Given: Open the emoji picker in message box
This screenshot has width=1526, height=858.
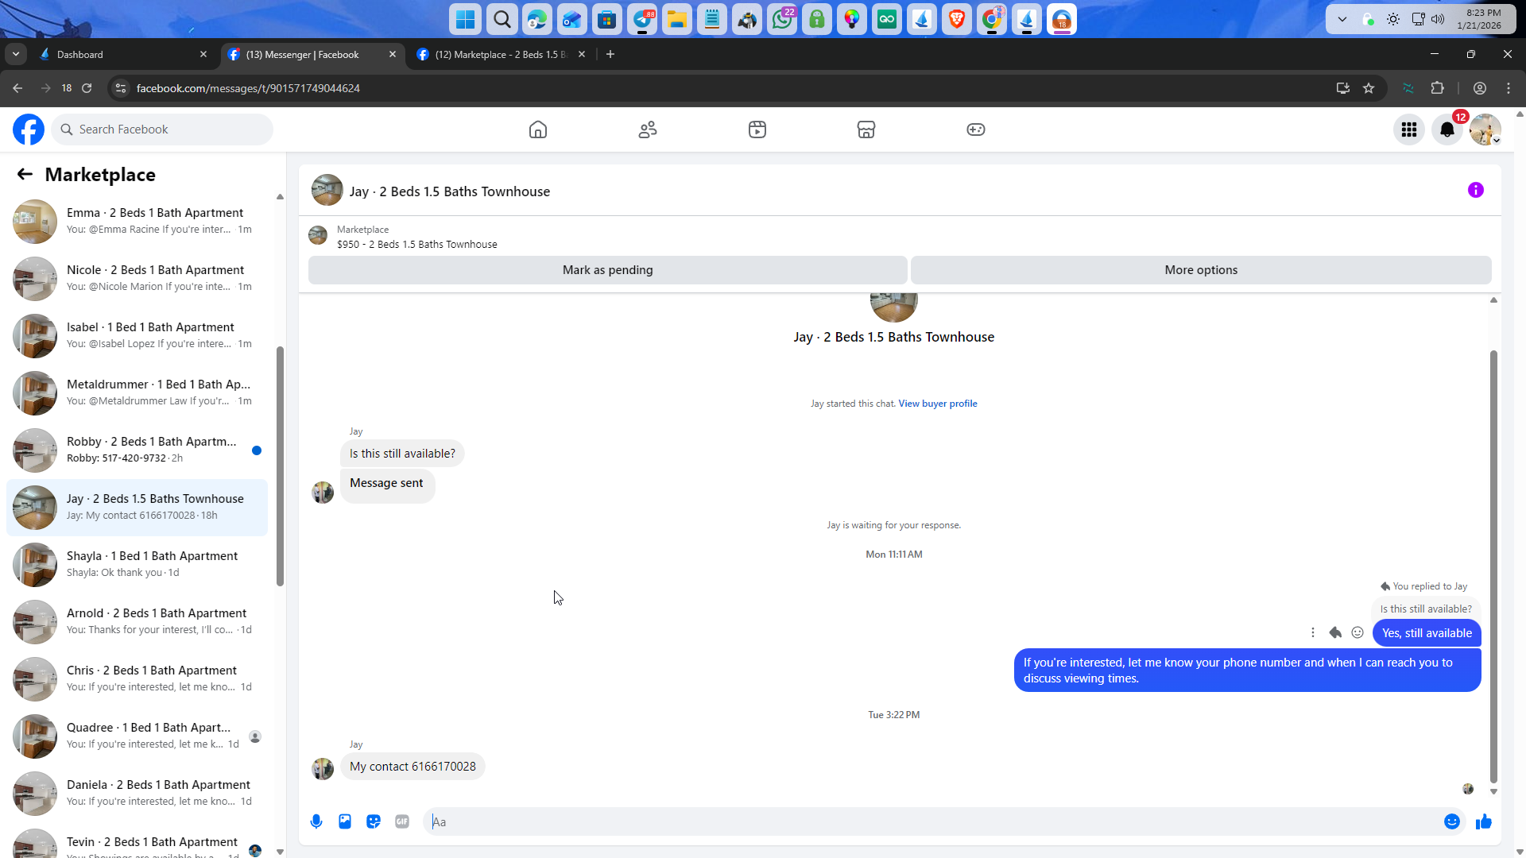Looking at the screenshot, I should [x=1451, y=821].
